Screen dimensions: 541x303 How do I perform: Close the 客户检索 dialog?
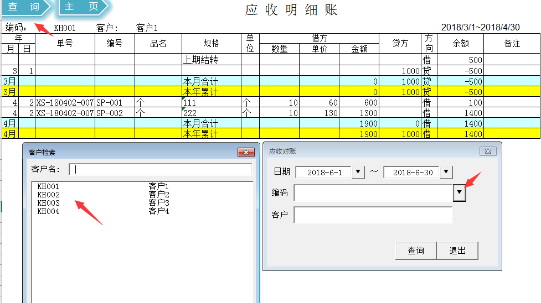(x=246, y=153)
